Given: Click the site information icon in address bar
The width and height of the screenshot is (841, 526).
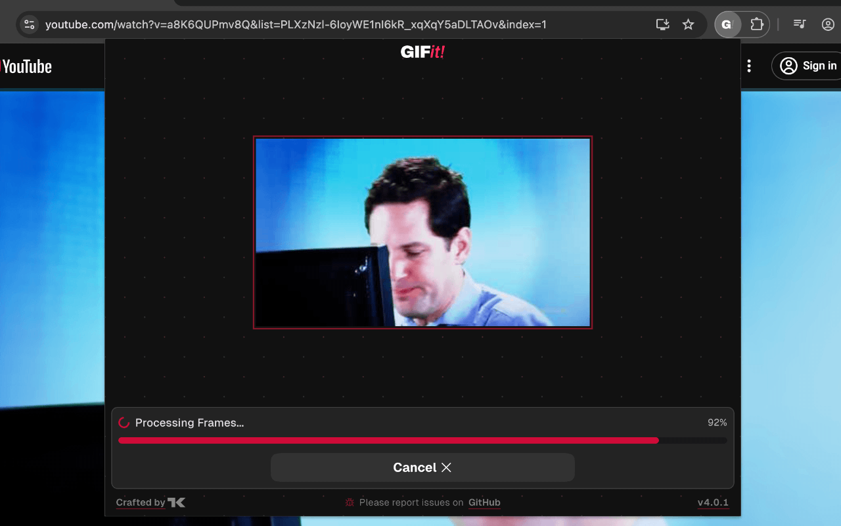Looking at the screenshot, I should click(x=29, y=25).
